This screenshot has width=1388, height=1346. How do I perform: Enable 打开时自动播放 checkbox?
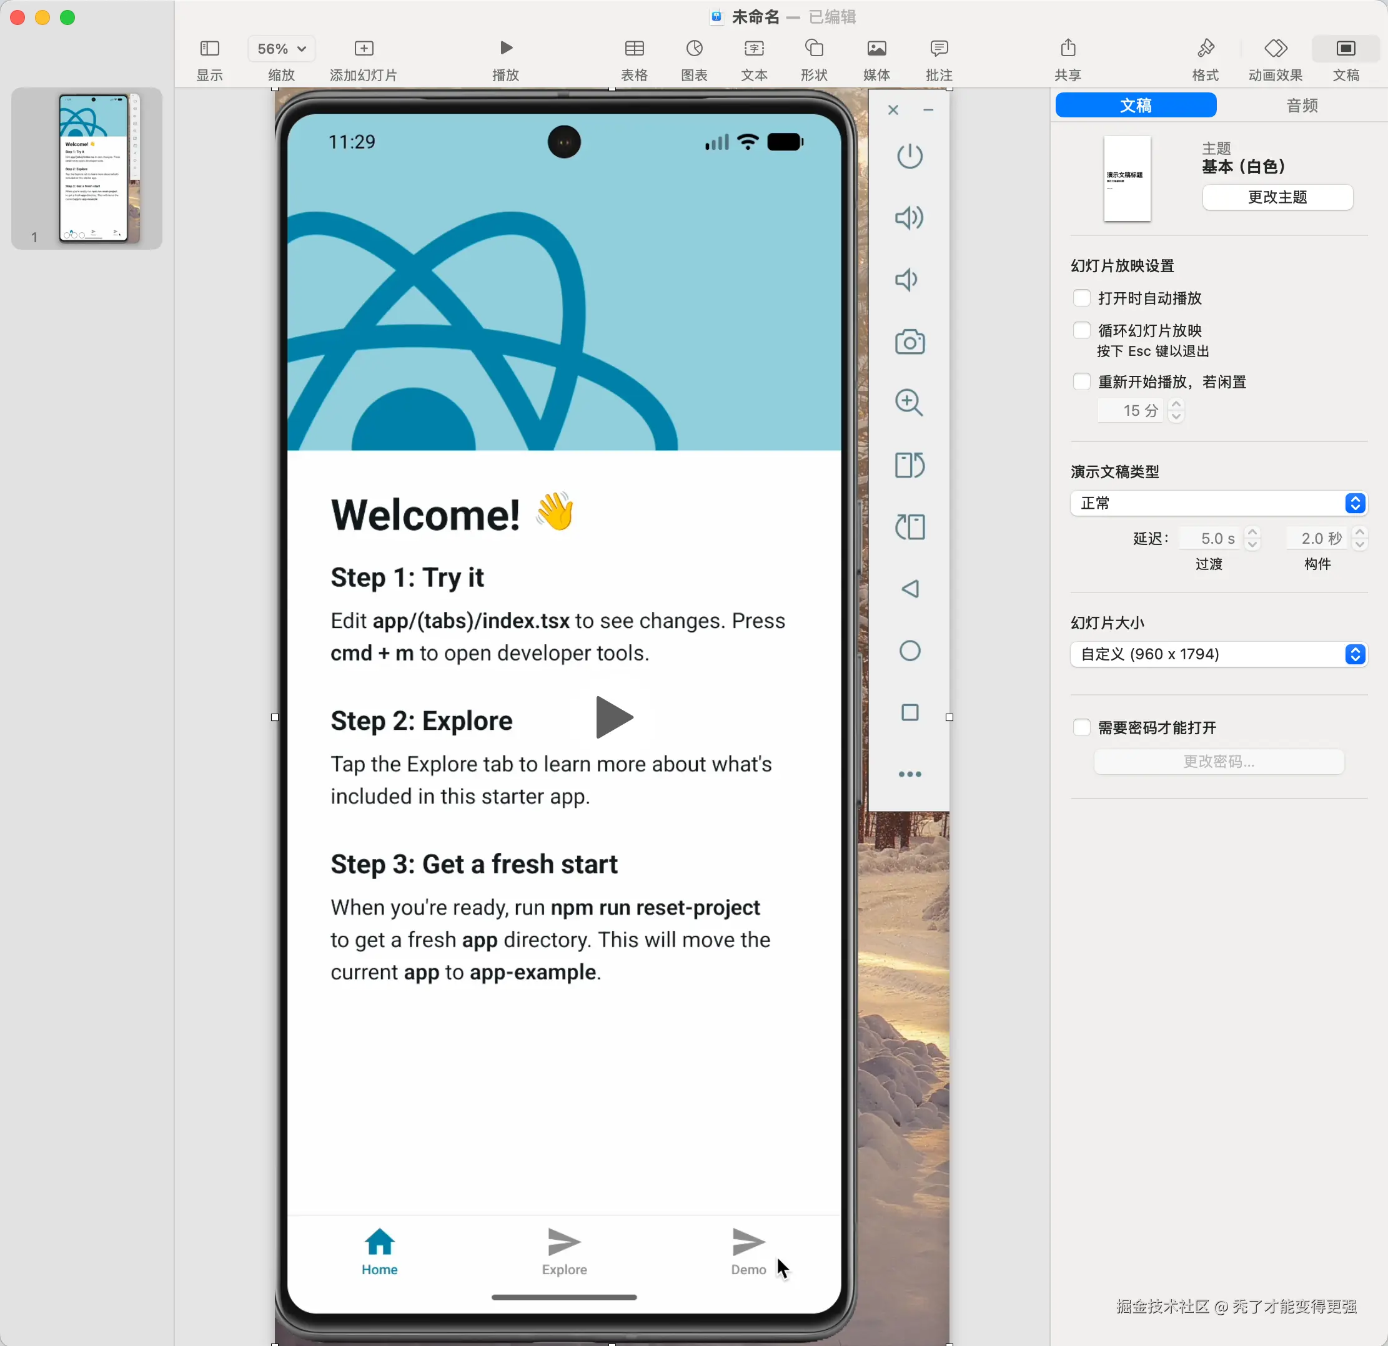1081,298
